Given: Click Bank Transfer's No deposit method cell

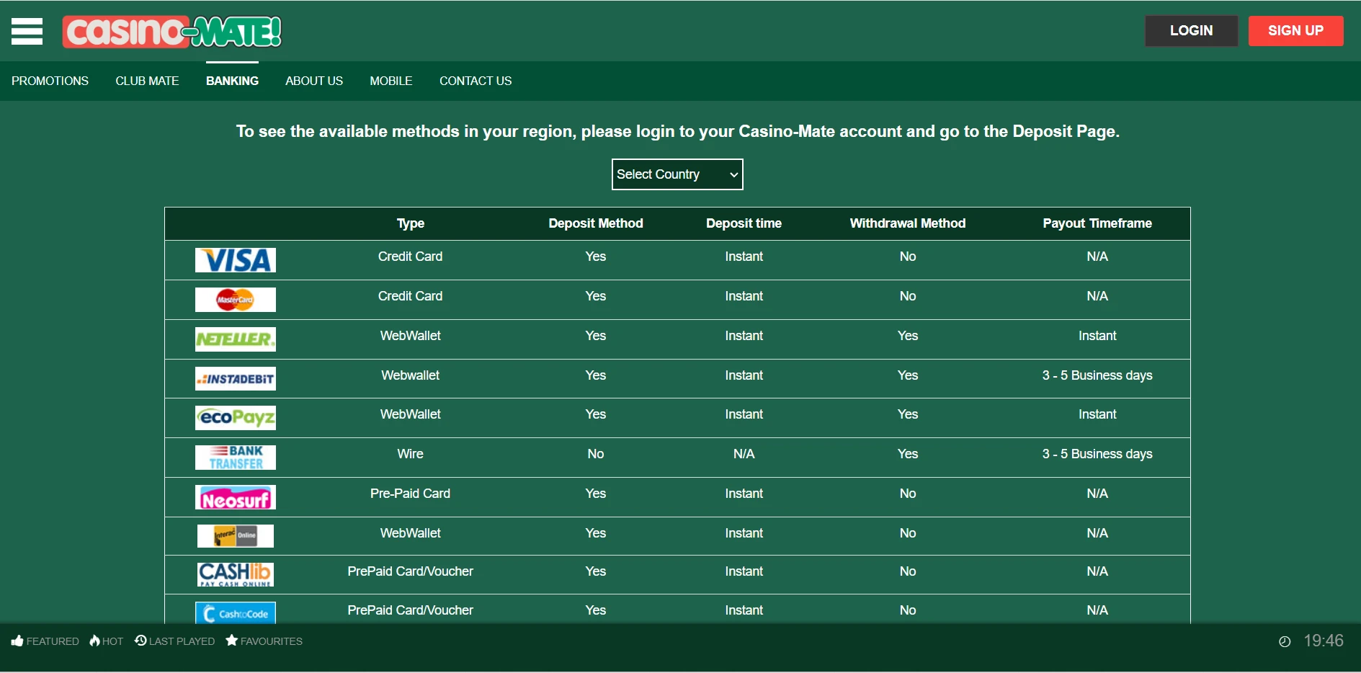Looking at the screenshot, I should click(596, 454).
